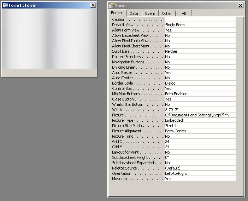Click the Subdatasheet Expanded value
This screenshot has height=201, width=248.
pyautogui.click(x=200, y=163)
